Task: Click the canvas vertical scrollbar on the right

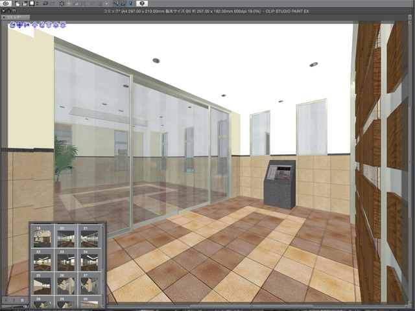Action: pyautogui.click(x=409, y=161)
